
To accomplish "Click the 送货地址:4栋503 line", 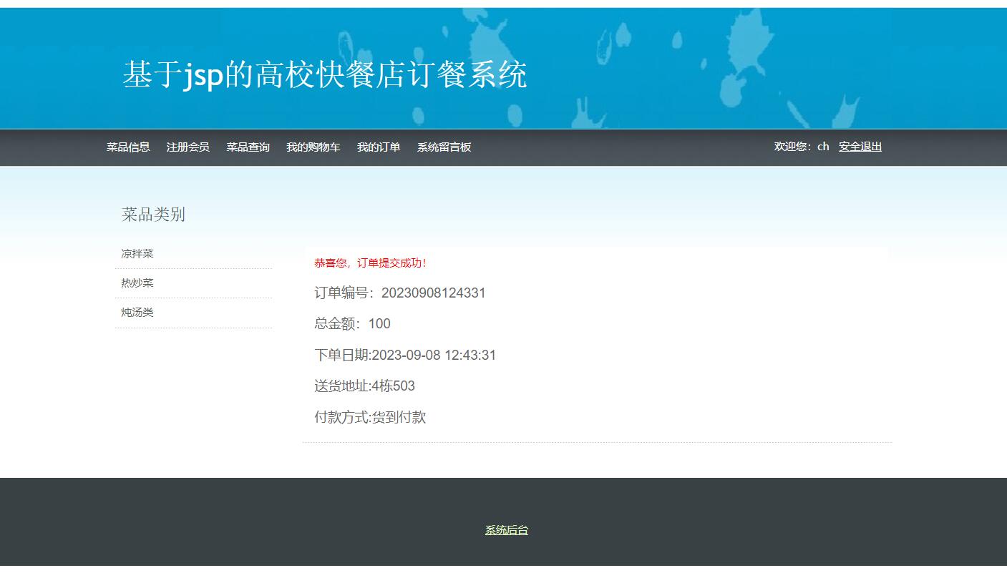I will coord(364,386).
